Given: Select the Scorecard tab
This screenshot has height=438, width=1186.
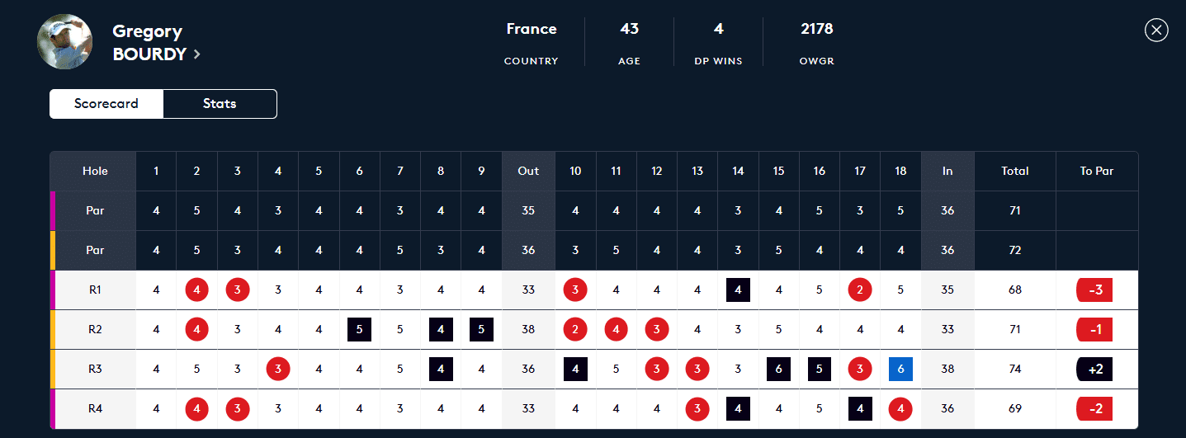Looking at the screenshot, I should coord(106,104).
